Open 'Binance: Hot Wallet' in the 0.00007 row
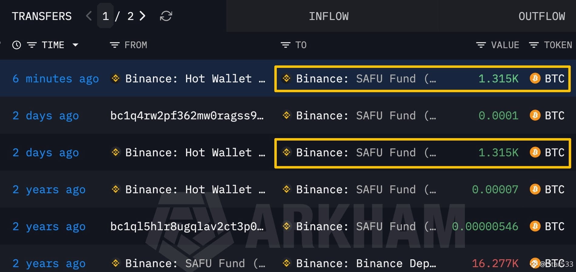Screen dimensions: 576x272 [x=195, y=190]
